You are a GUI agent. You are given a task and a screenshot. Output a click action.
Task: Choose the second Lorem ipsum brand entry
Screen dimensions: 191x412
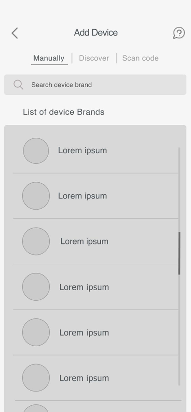point(83,196)
